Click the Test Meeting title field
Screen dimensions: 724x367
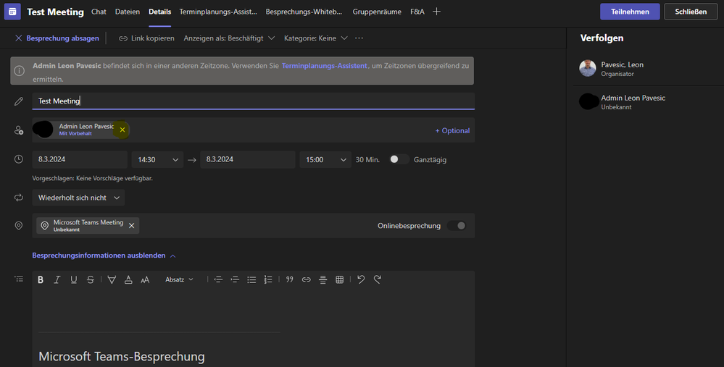click(x=254, y=101)
